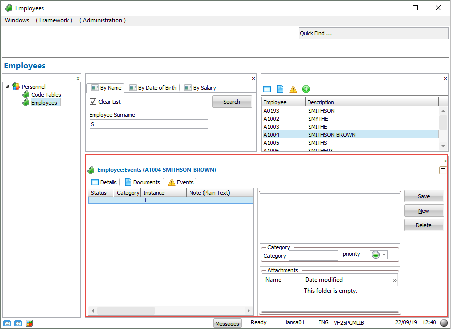Click the Employee Surname input field

click(x=148, y=124)
